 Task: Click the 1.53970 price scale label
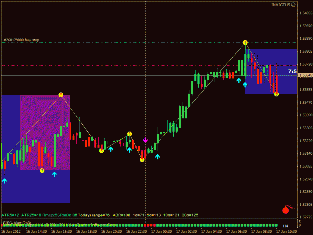pyautogui.click(x=306, y=26)
